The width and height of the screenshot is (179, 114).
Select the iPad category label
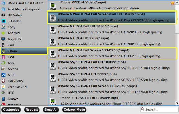click(11, 45)
